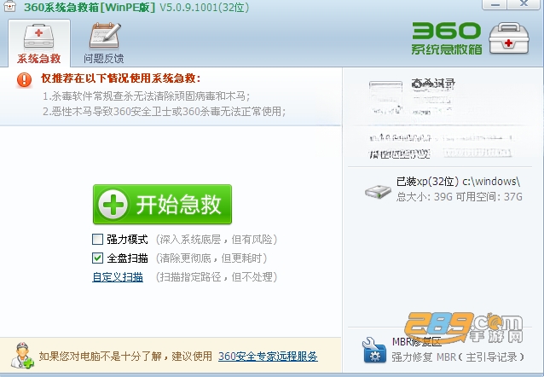Click the doctor icon in bottom bar

pos(22,356)
